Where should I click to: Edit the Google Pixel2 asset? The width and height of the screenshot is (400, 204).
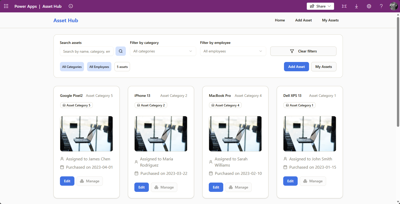click(67, 181)
